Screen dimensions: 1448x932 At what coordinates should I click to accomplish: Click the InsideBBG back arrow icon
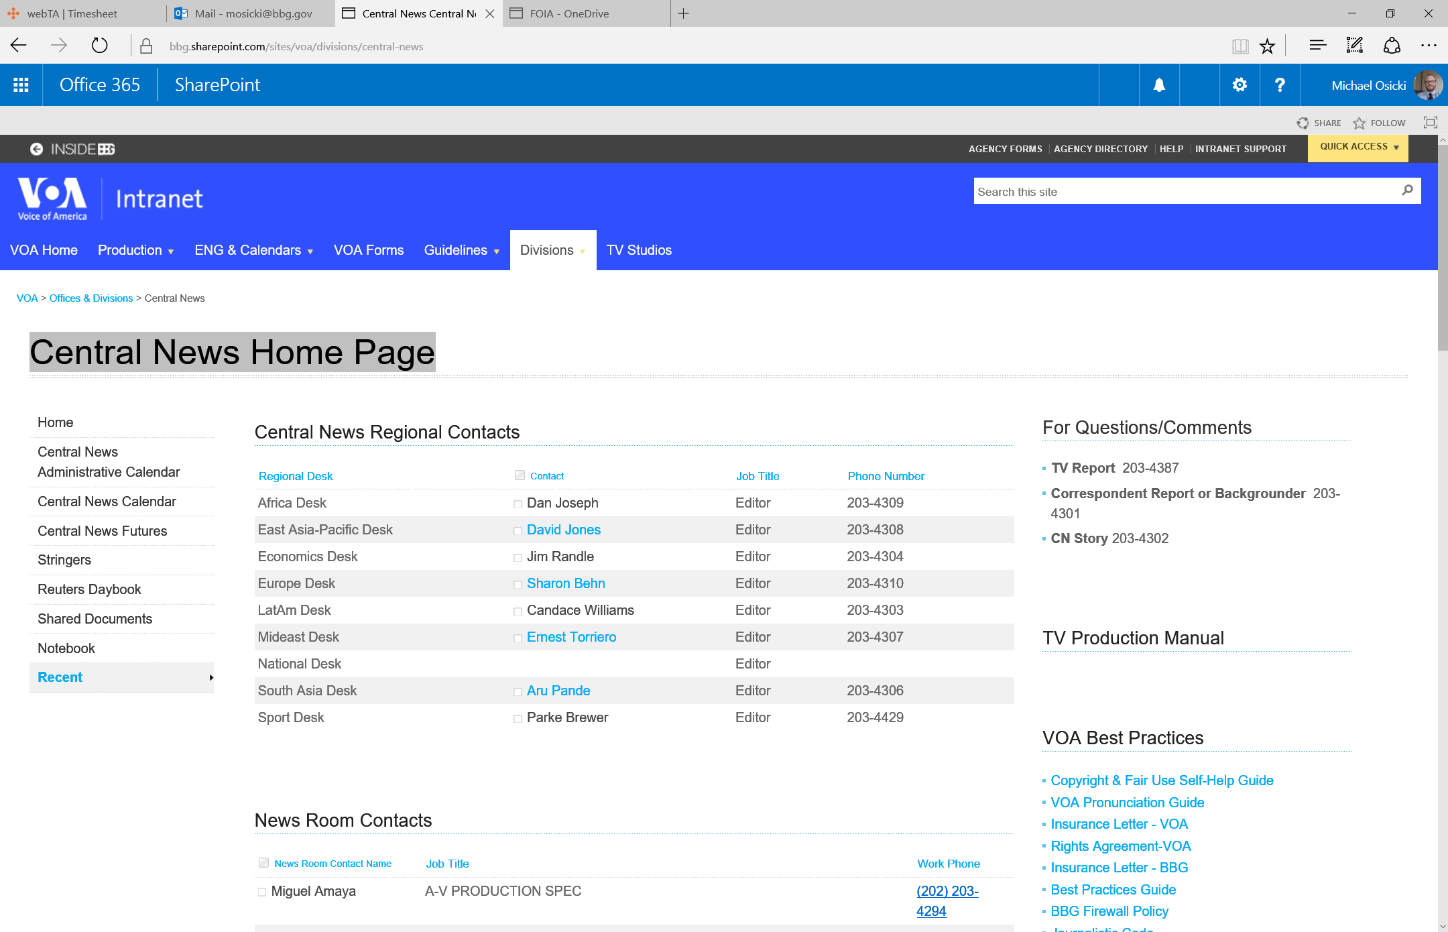[x=36, y=149]
